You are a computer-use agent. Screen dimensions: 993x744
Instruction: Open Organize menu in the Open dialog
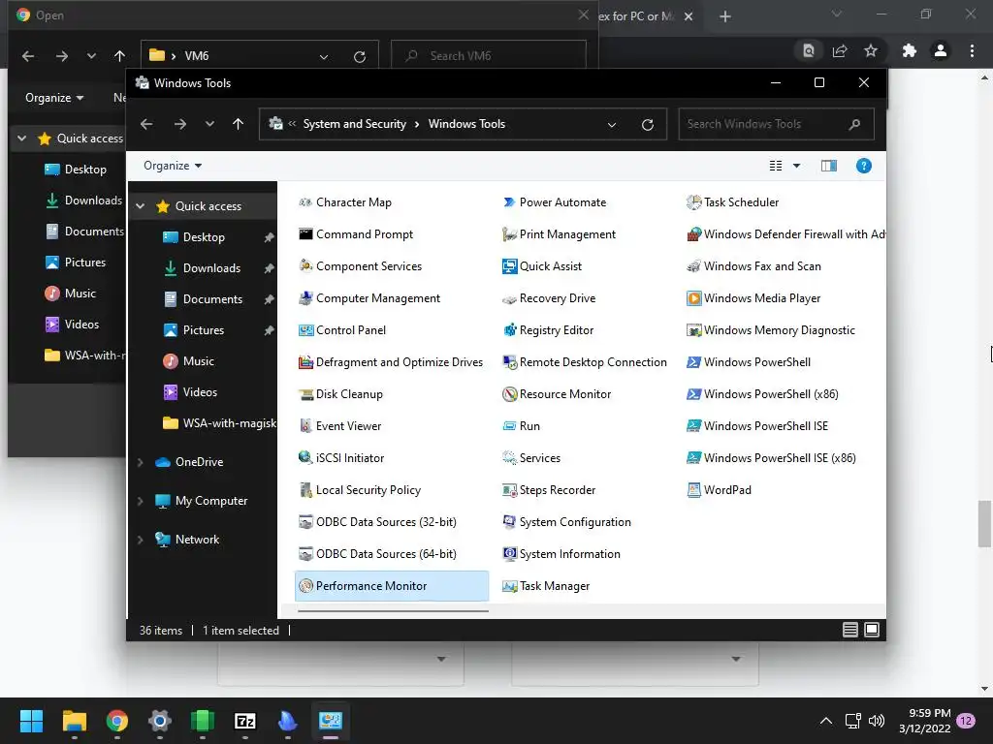point(54,98)
